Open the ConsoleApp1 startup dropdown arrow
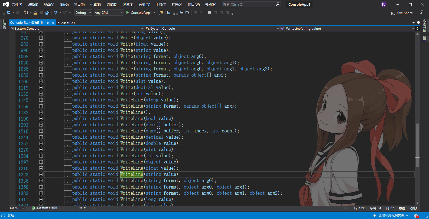This screenshot has width=429, height=219. [x=154, y=13]
